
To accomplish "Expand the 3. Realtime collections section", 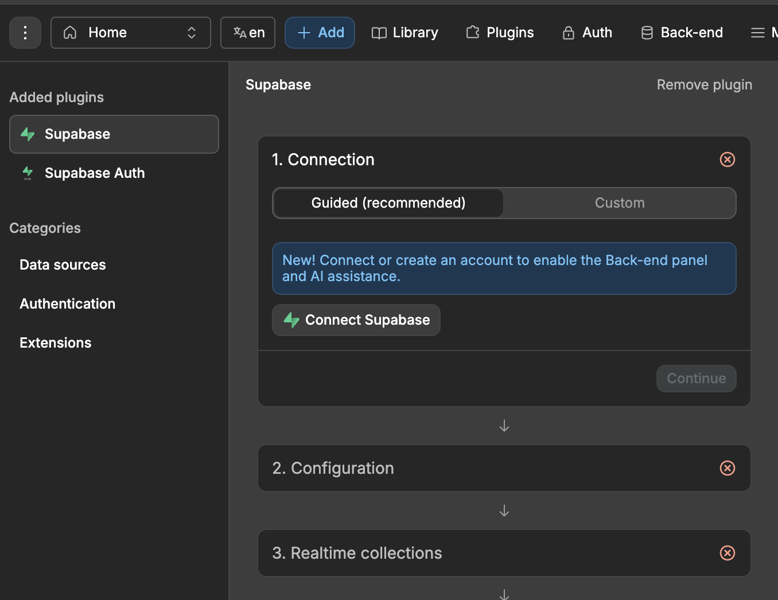I will (504, 553).
